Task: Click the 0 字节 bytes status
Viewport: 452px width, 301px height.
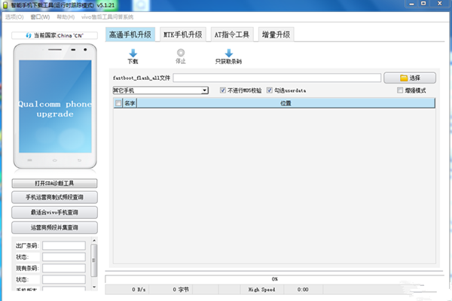Action: (x=181, y=290)
